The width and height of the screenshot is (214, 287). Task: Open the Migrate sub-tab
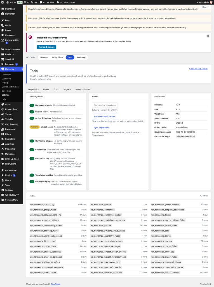point(67,89)
